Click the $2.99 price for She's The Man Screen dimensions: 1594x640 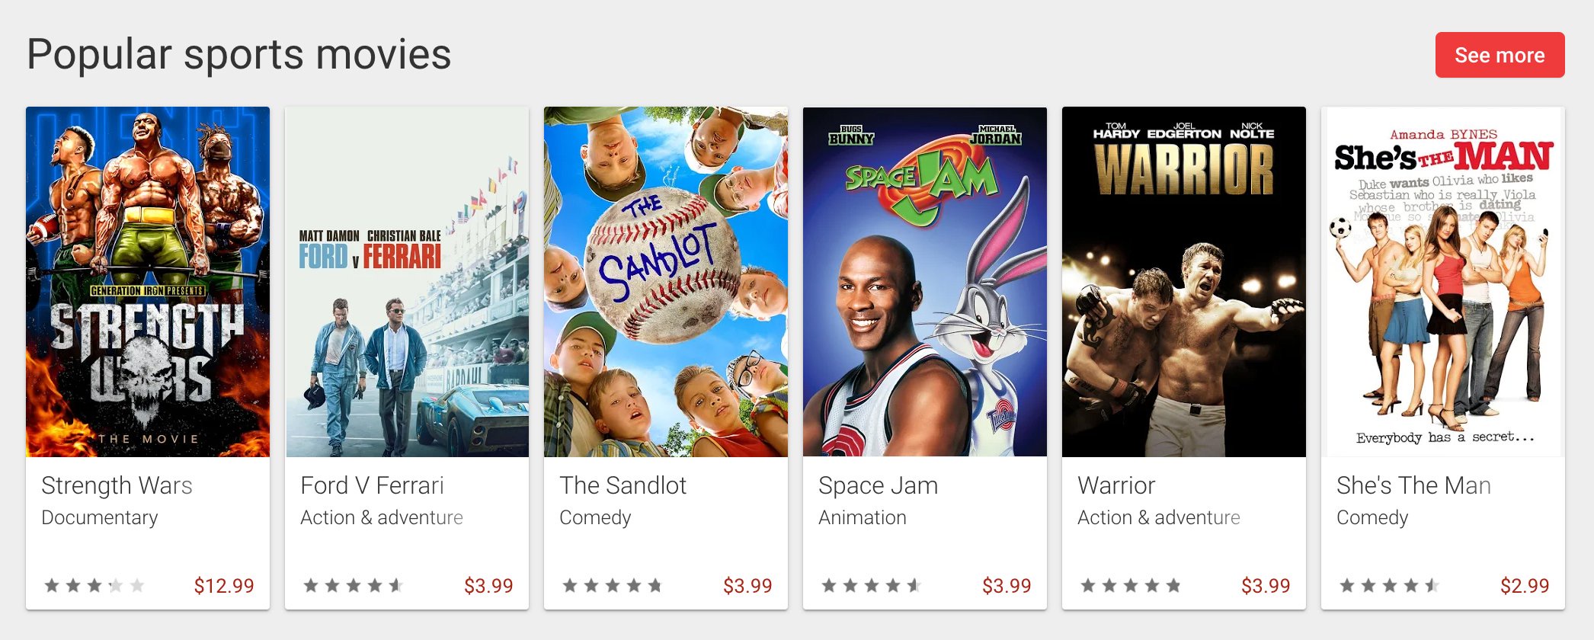[x=1525, y=586]
